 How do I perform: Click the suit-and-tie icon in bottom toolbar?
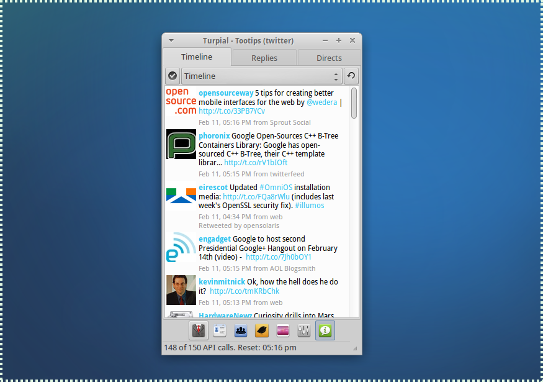click(199, 330)
